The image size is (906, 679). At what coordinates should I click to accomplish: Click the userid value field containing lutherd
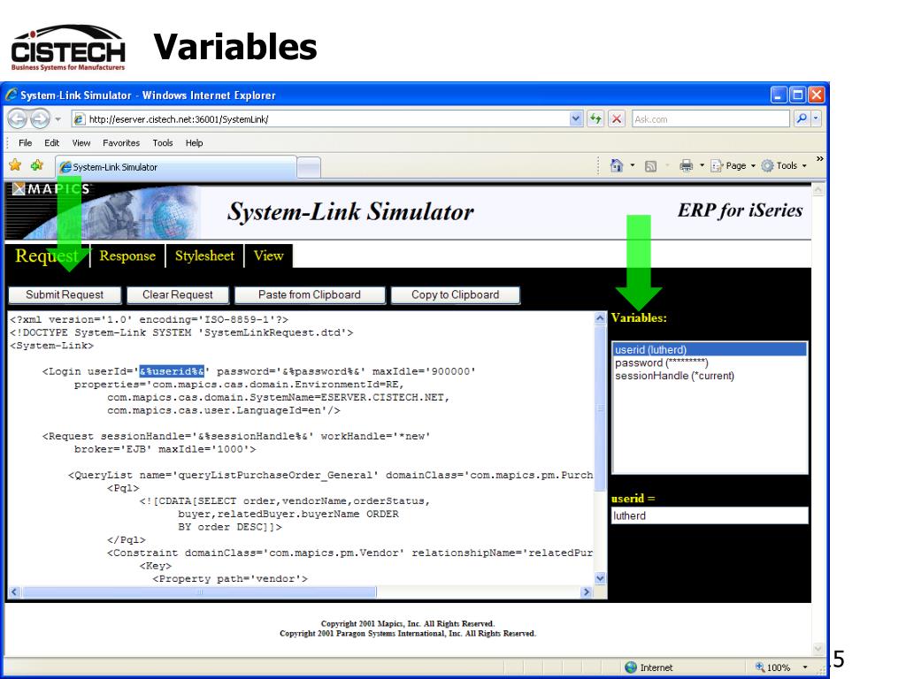click(710, 515)
